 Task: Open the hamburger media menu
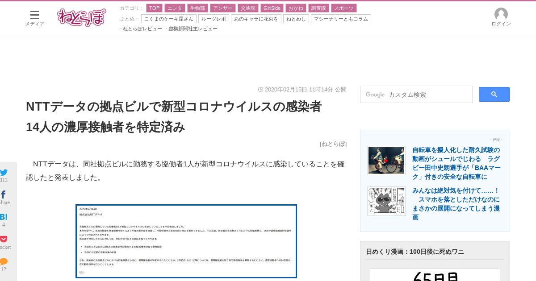(x=35, y=15)
